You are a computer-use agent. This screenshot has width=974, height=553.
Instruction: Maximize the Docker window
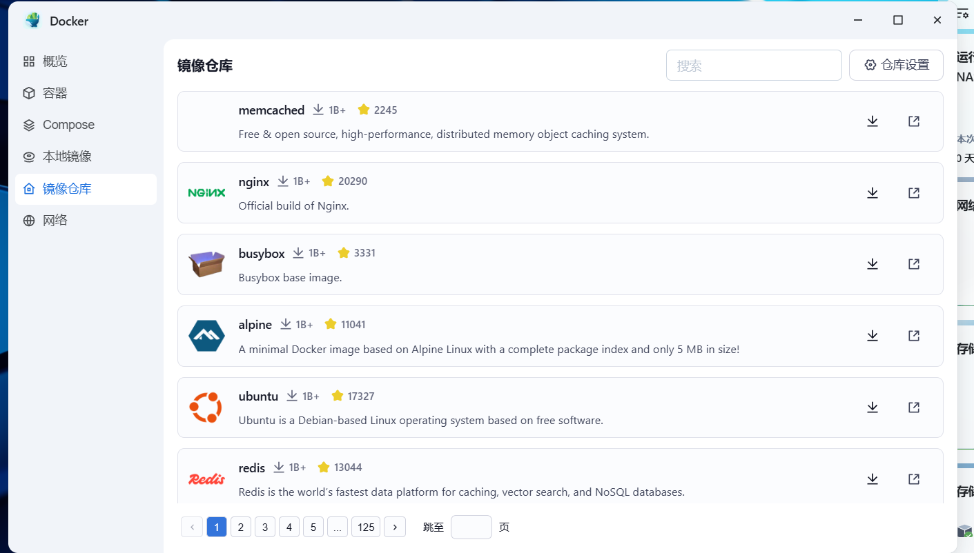(898, 20)
